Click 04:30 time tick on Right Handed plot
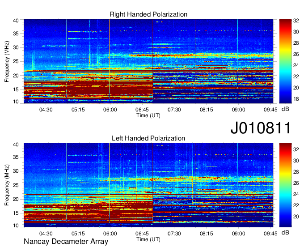The width and height of the screenshot is (304, 247). click(x=46, y=110)
